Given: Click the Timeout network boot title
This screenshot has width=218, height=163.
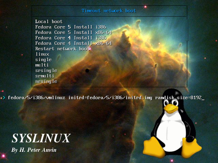Looking at the screenshot, I should click(109, 11).
